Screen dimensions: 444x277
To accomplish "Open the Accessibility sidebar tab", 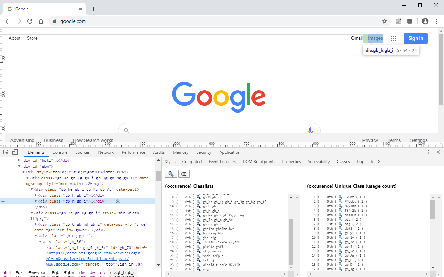I will (x=318, y=162).
